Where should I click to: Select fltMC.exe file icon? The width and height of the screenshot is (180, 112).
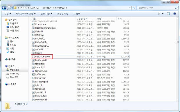(33, 35)
